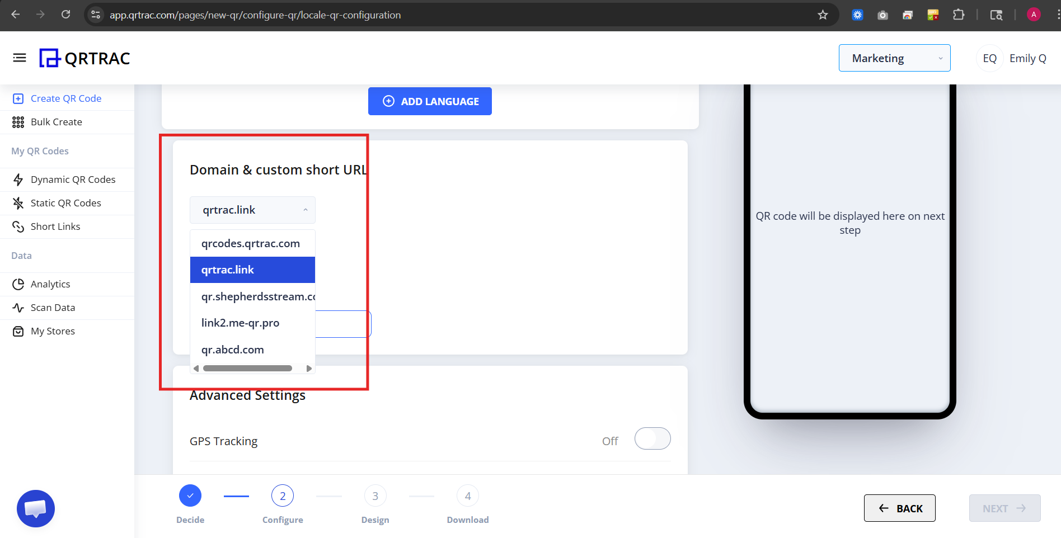Click the ADD LANGUAGE button
The height and width of the screenshot is (538, 1061).
pyautogui.click(x=430, y=101)
